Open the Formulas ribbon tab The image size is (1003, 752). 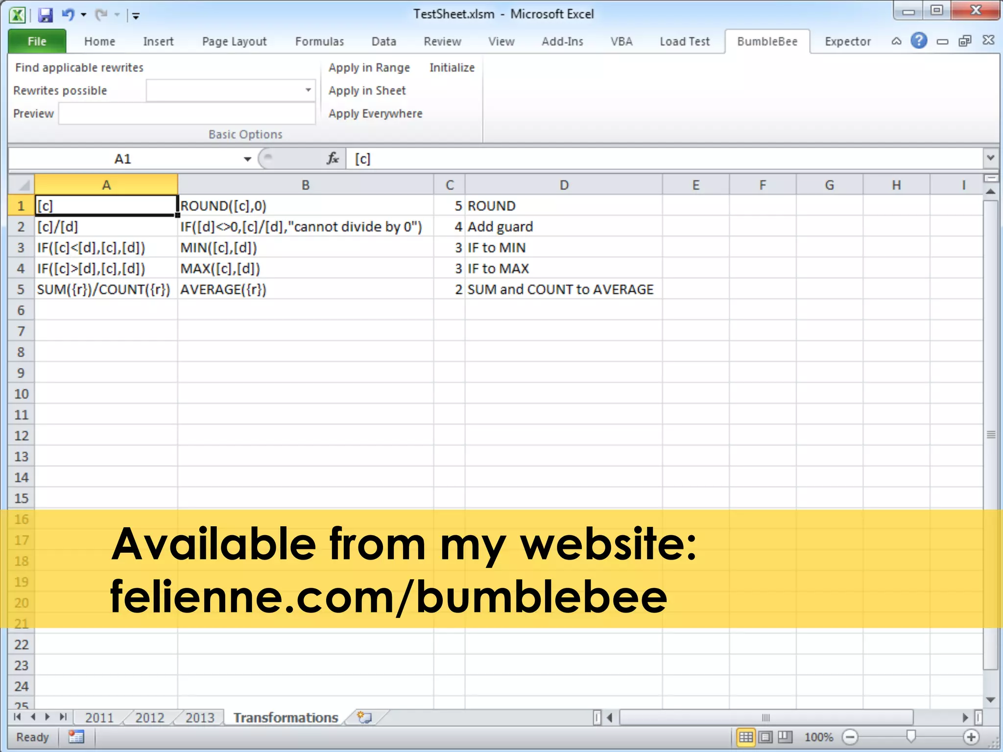319,41
